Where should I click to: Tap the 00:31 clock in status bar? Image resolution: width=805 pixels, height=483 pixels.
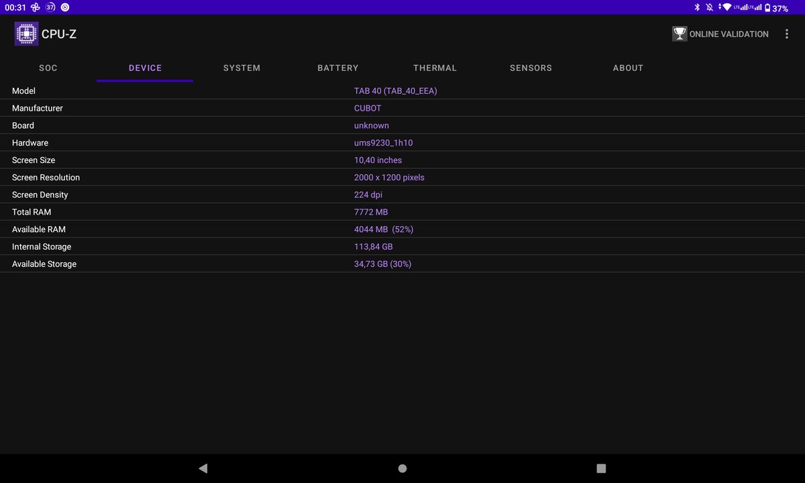point(15,7)
